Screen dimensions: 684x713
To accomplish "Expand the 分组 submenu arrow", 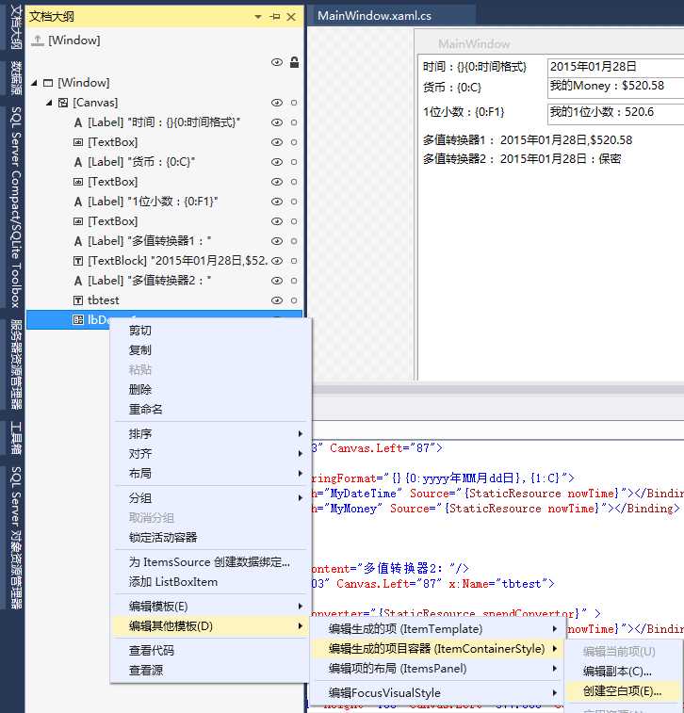I will tap(301, 498).
